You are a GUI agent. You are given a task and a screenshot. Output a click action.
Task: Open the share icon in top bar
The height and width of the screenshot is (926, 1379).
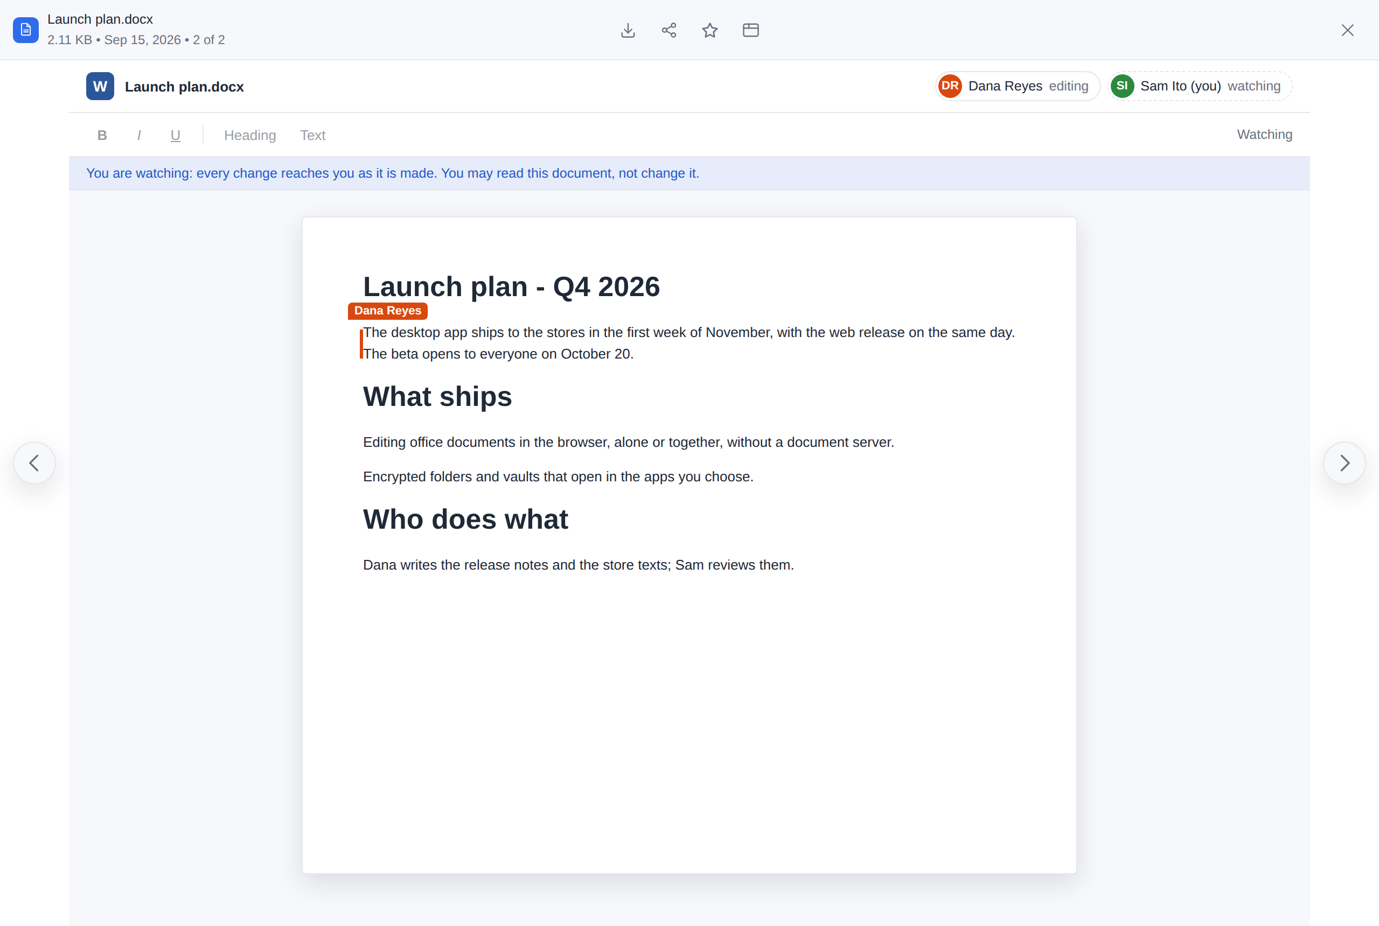669,30
